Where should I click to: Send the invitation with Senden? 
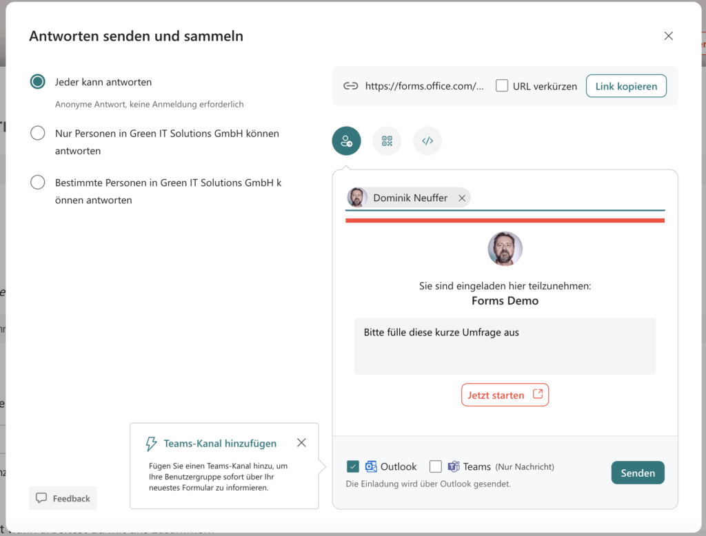[x=638, y=473]
